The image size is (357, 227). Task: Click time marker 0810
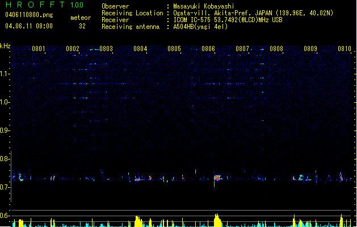pyautogui.click(x=345, y=49)
